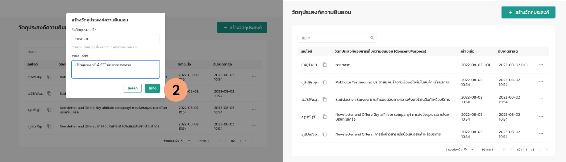566x162 pixels.
Task: Click the right สร้างวัตถุประสงค์ create button
Action: click(x=528, y=12)
